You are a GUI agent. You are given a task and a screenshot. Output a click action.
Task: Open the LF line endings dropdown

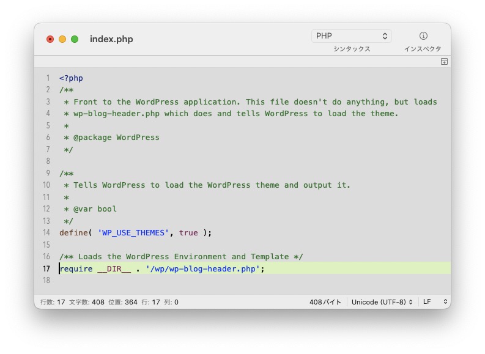coord(435,302)
